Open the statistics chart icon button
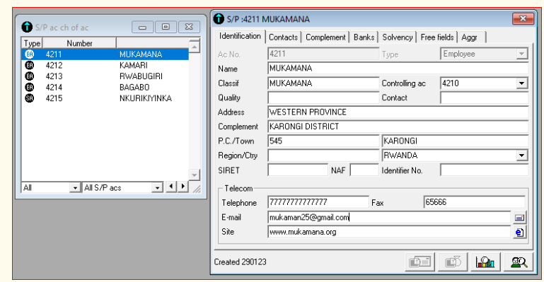This screenshot has height=282, width=544. pos(485,262)
